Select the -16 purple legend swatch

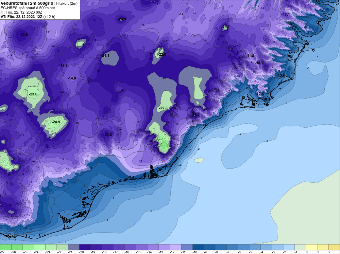point(130,247)
